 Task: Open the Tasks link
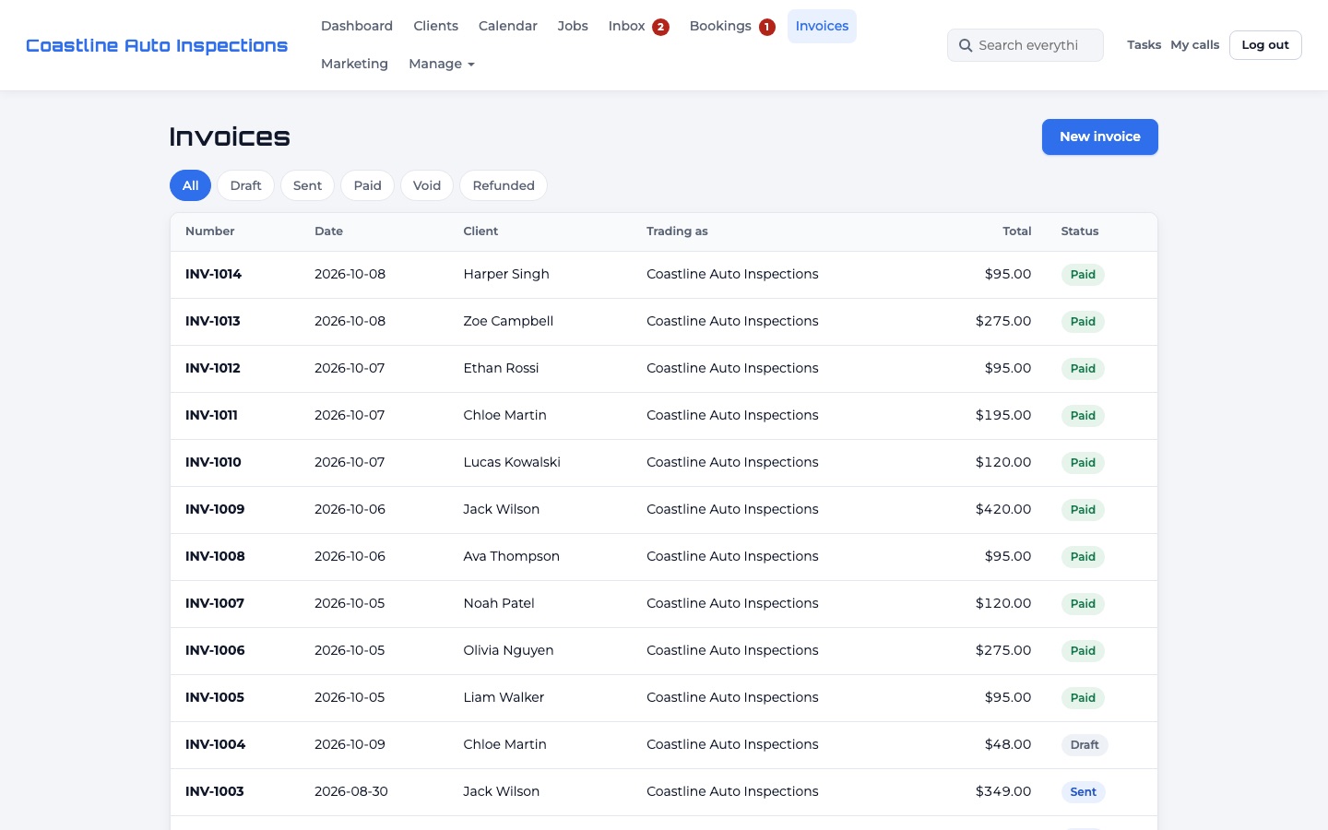1144,44
